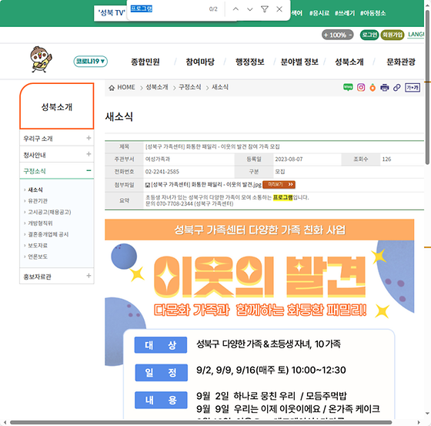The height and width of the screenshot is (426, 431).
Task: Click 회원가입 sign-up button
Action: coord(393,35)
